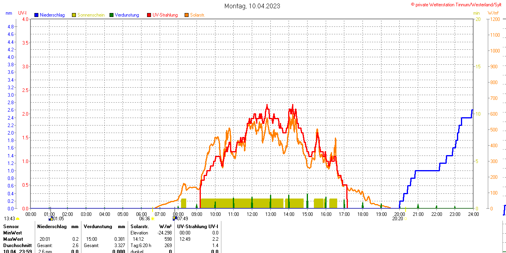The image size is (506, 253).
Task: Click the moon icon beside 01:05
Action: (50, 218)
